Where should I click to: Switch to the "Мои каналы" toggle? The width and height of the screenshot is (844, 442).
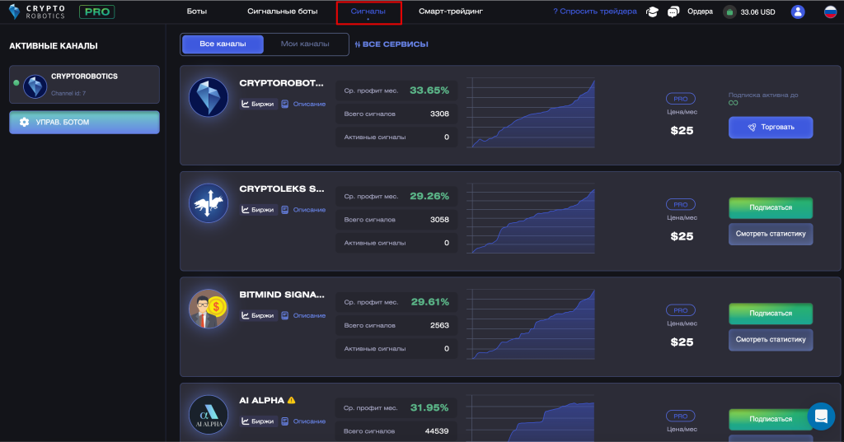pos(305,44)
